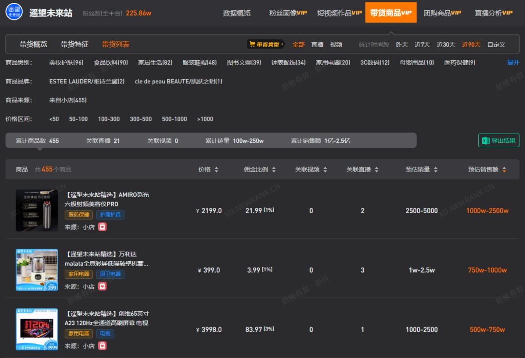Click the shop source icon in AMIRO row
The height and width of the screenshot is (358, 525).
click(x=102, y=227)
